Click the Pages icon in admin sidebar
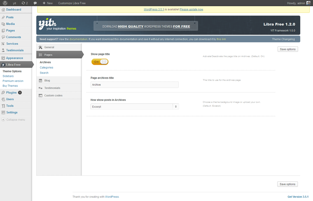Viewport: 313px width, 201px height. (x=3, y=30)
